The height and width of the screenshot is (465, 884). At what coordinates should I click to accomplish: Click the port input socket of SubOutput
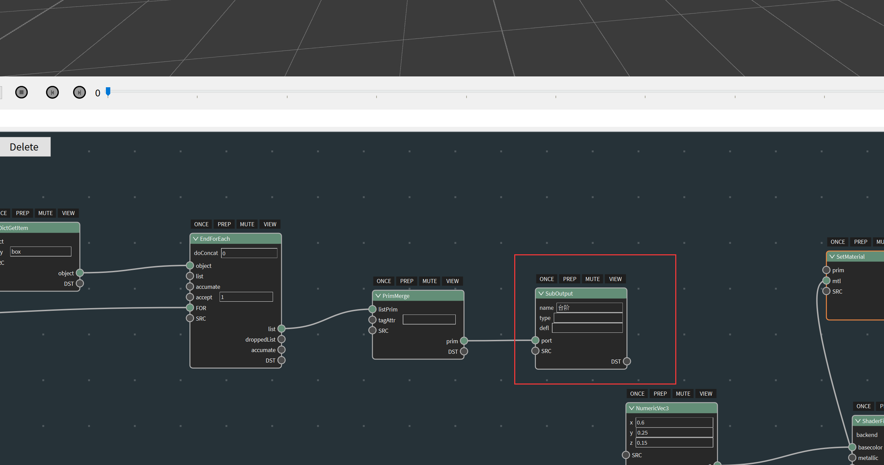(535, 340)
